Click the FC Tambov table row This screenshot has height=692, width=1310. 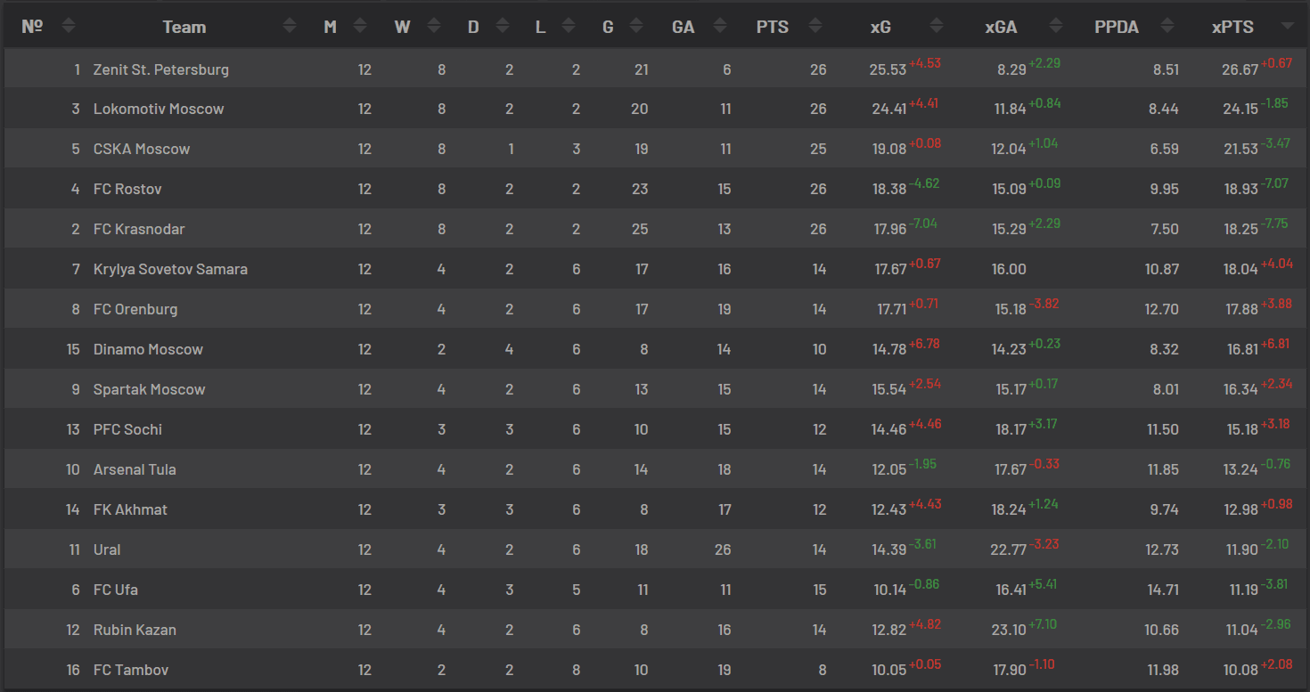pos(655,670)
